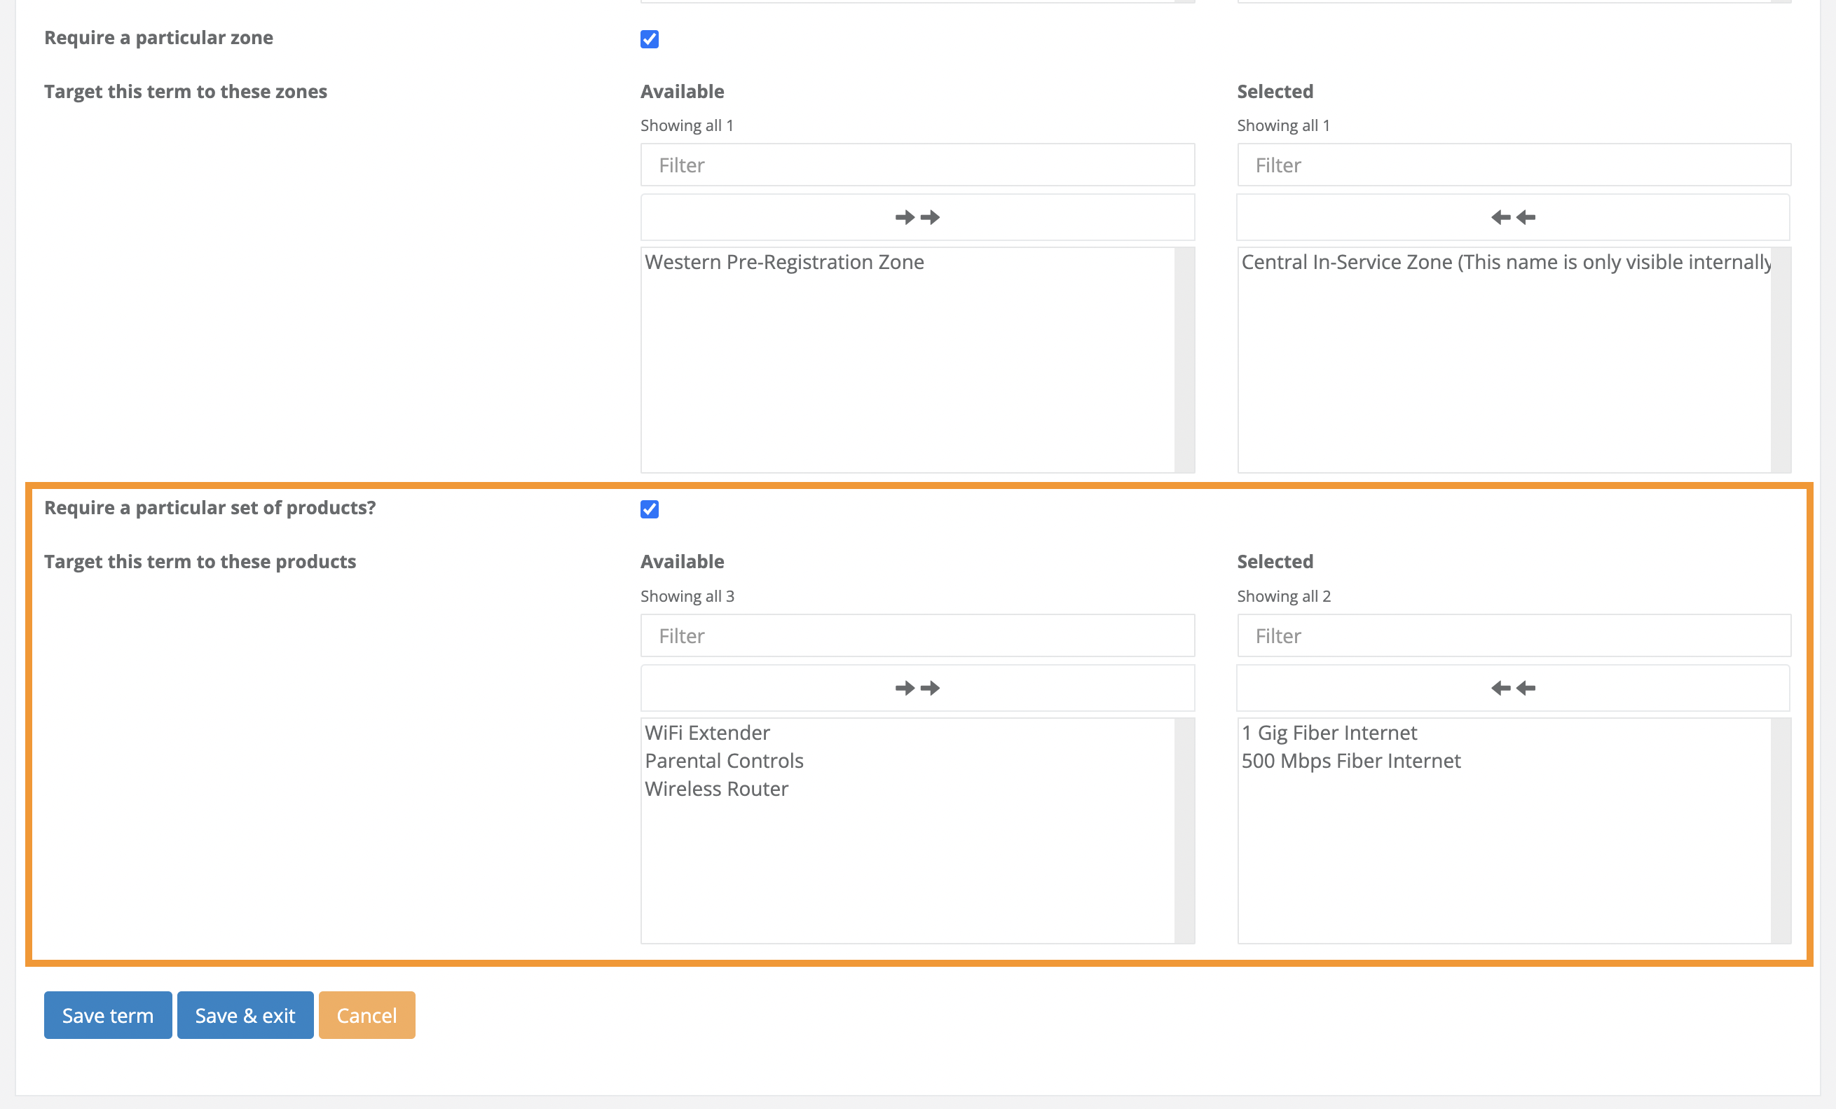Click remove-all left arrows for zones
This screenshot has width=1836, height=1109.
click(x=1513, y=217)
